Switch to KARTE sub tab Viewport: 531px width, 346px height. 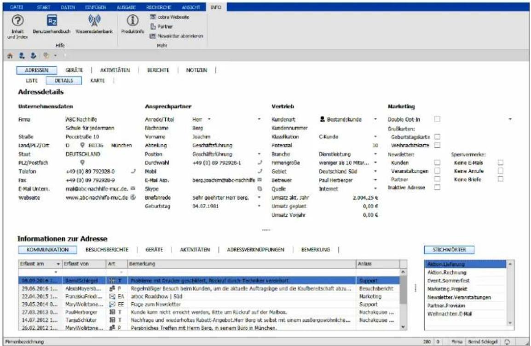[x=98, y=81]
